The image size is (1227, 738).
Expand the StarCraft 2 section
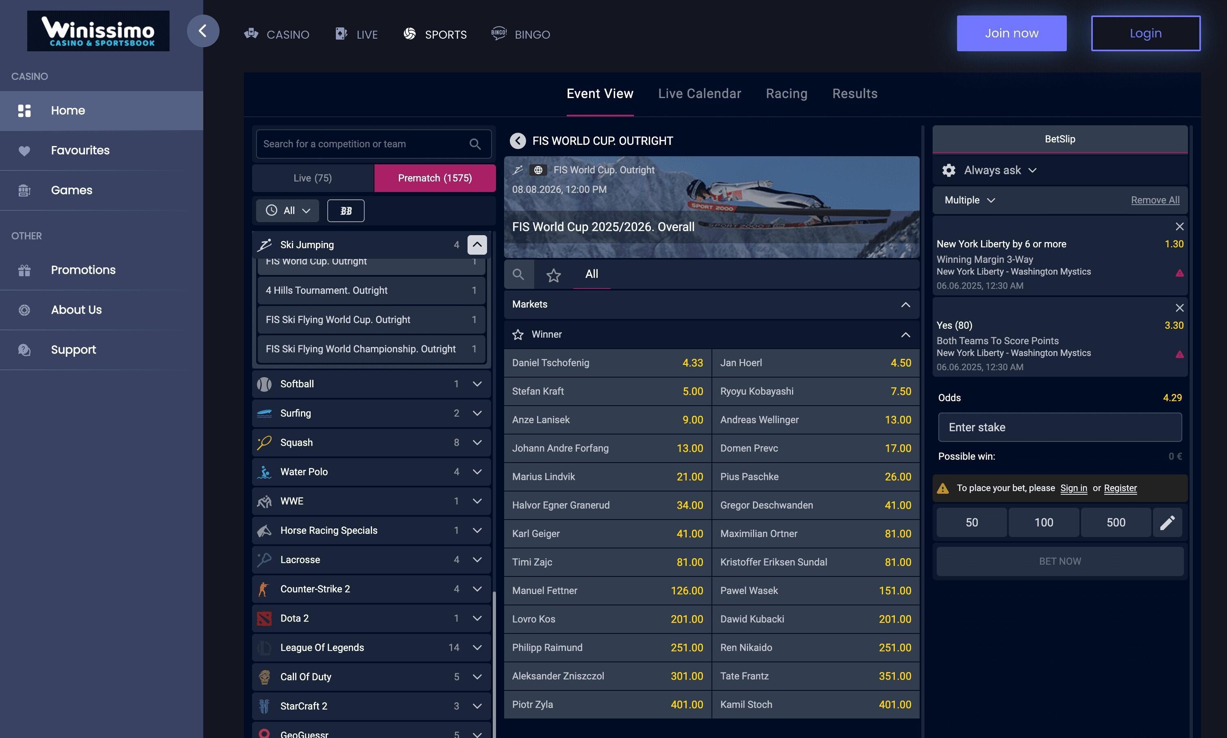[x=476, y=706]
